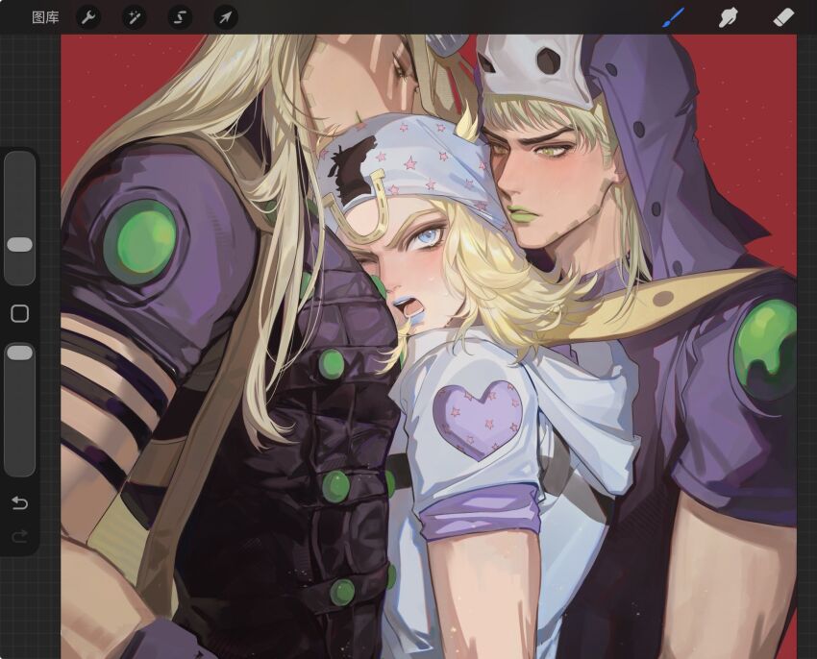
Task: Select the Smudge tool
Action: 728,17
